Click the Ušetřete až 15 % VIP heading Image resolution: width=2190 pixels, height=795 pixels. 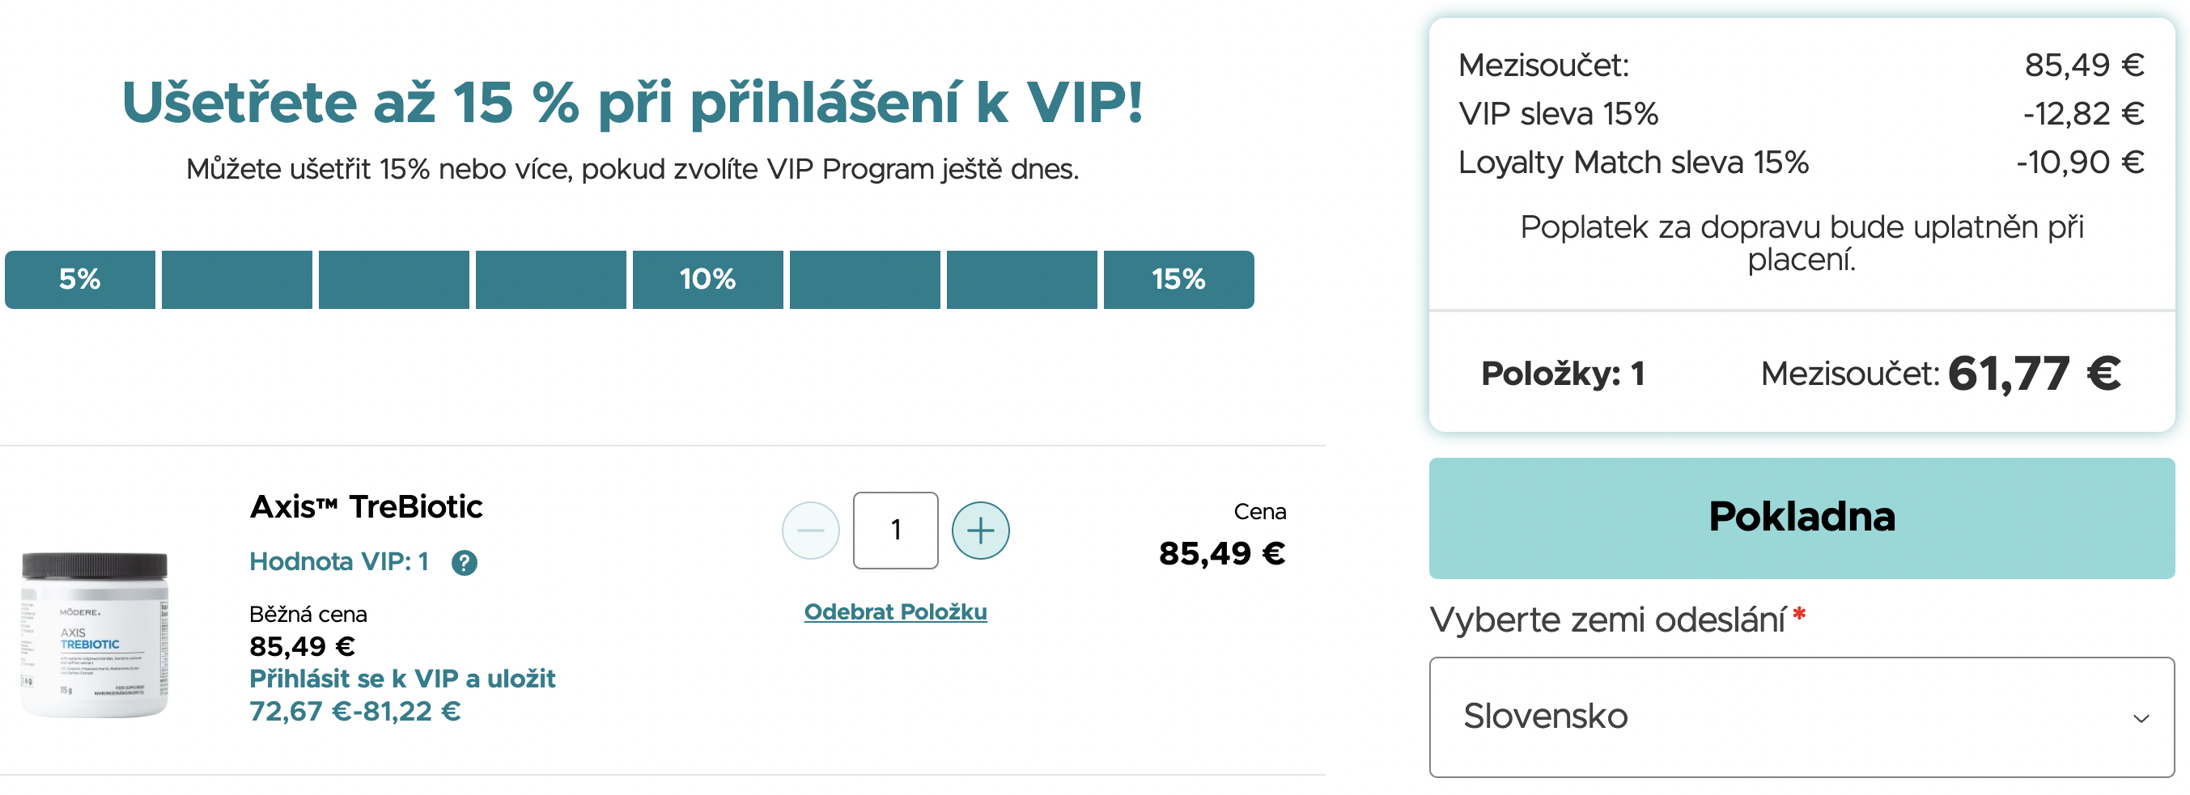pos(633,104)
